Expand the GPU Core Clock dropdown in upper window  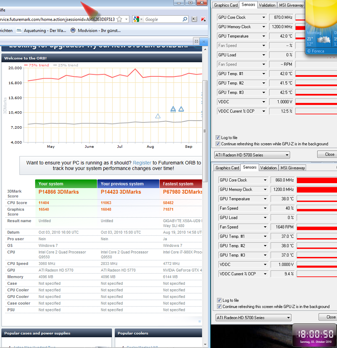[264, 17]
